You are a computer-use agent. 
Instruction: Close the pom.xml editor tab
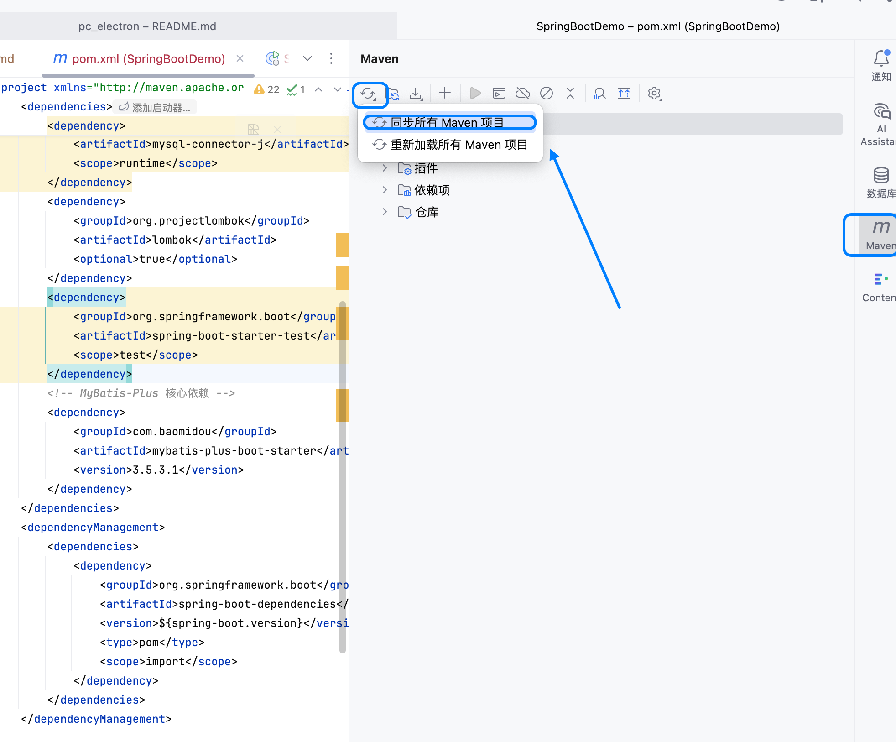(240, 59)
